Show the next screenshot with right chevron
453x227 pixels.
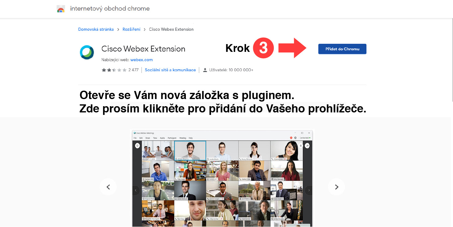[336, 187]
